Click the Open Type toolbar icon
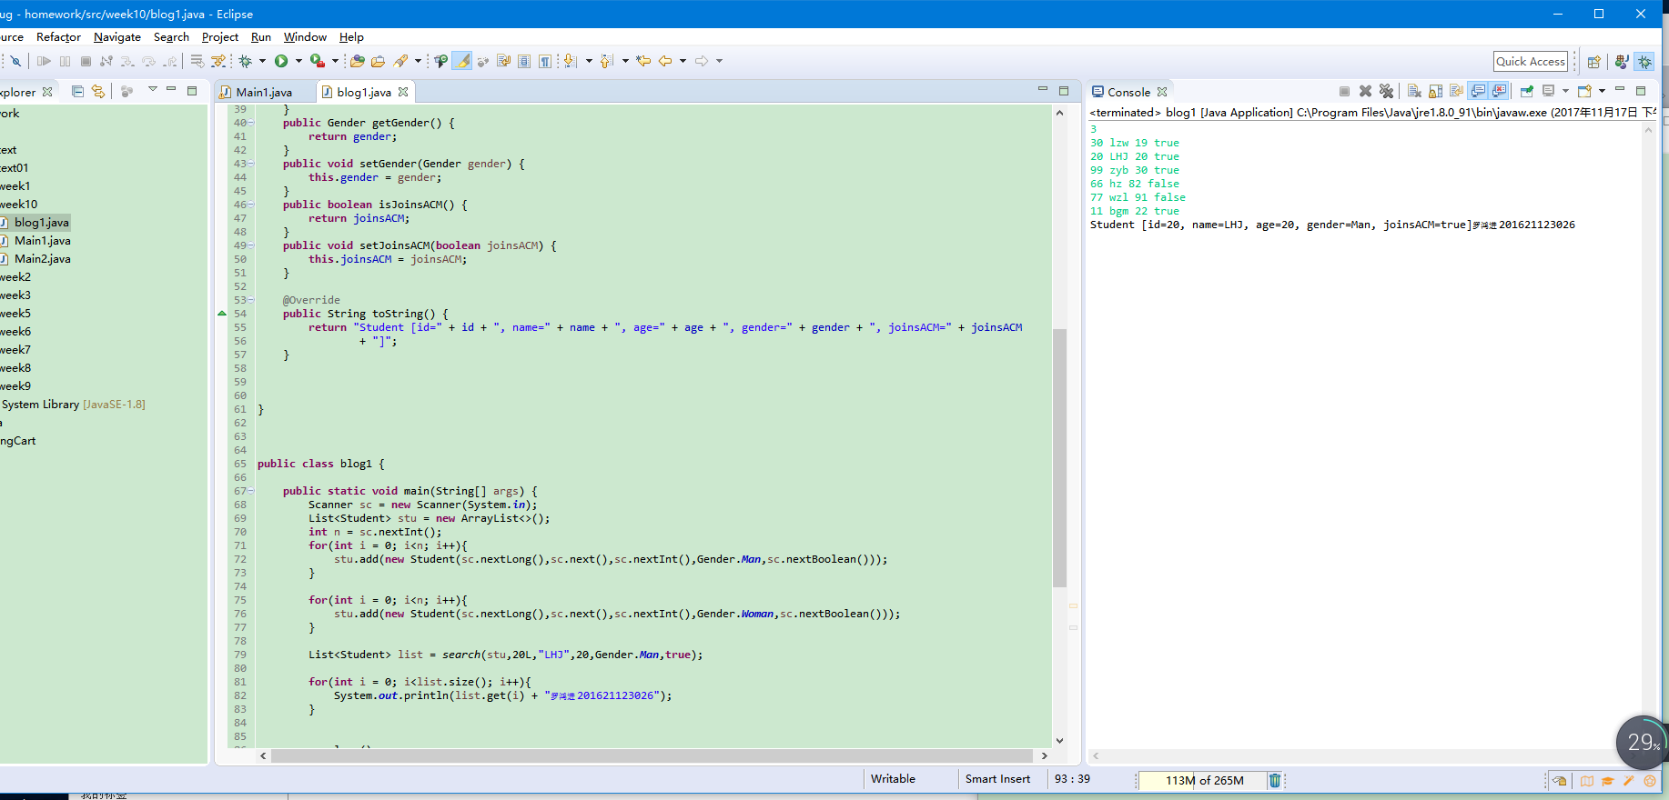1669x800 pixels. pos(357,61)
